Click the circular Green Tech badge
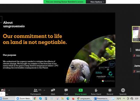Image resolution: width=140 pixels, height=101 pixels. 112,64
